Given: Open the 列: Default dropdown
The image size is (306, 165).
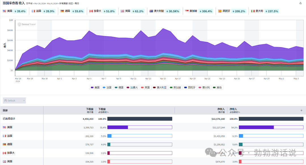Looking at the screenshot, I should pyautogui.click(x=14, y=100).
